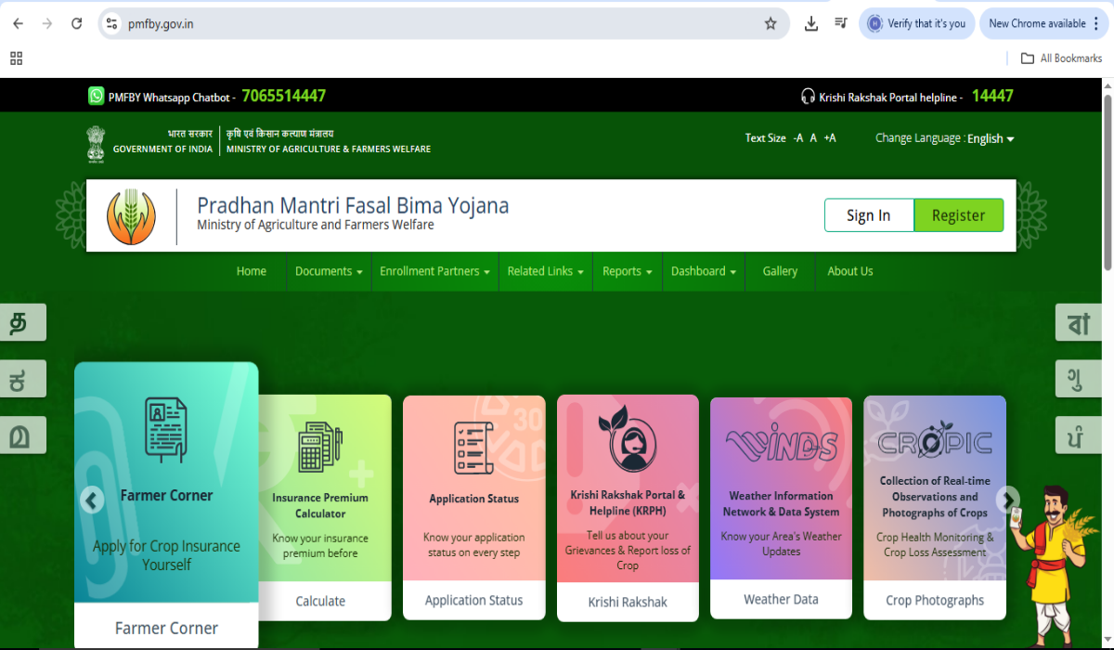Click the chatbot number 7065514447
Screen dimensions: 1114x650
click(x=284, y=96)
